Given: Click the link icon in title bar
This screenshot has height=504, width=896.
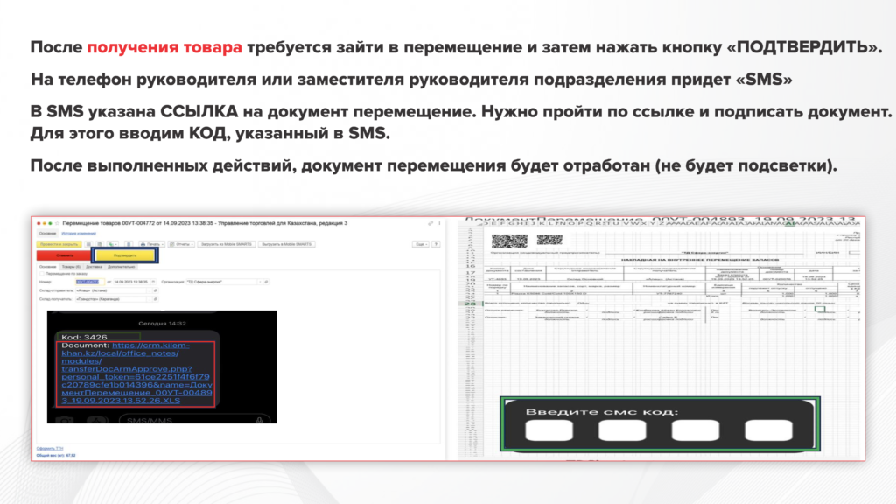Looking at the screenshot, I should tap(430, 223).
